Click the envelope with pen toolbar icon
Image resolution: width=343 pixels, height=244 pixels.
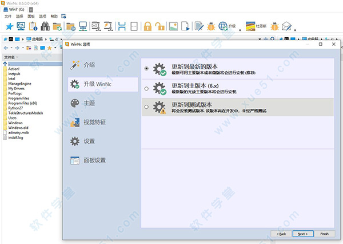pos(286,26)
